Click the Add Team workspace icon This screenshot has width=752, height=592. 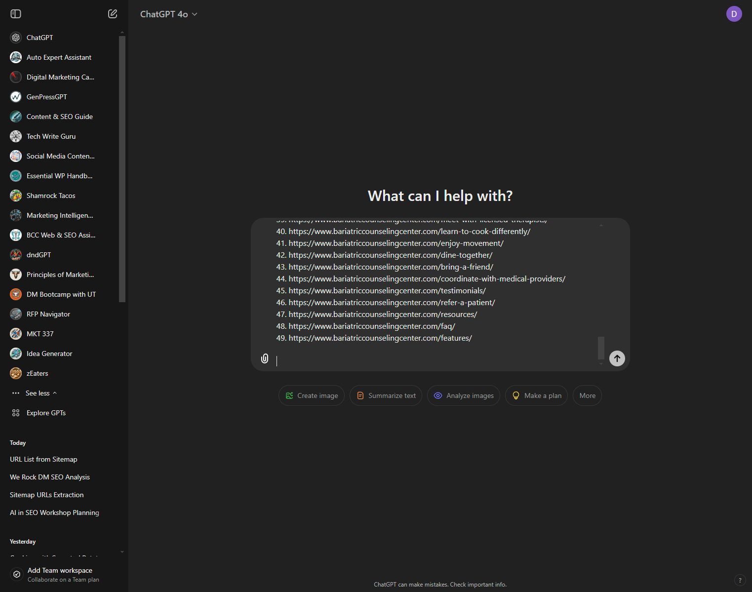point(17,574)
